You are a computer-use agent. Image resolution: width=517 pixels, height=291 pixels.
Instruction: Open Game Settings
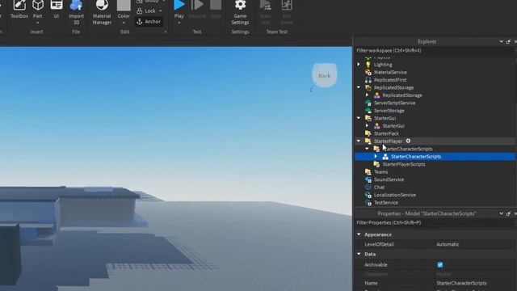pyautogui.click(x=240, y=13)
